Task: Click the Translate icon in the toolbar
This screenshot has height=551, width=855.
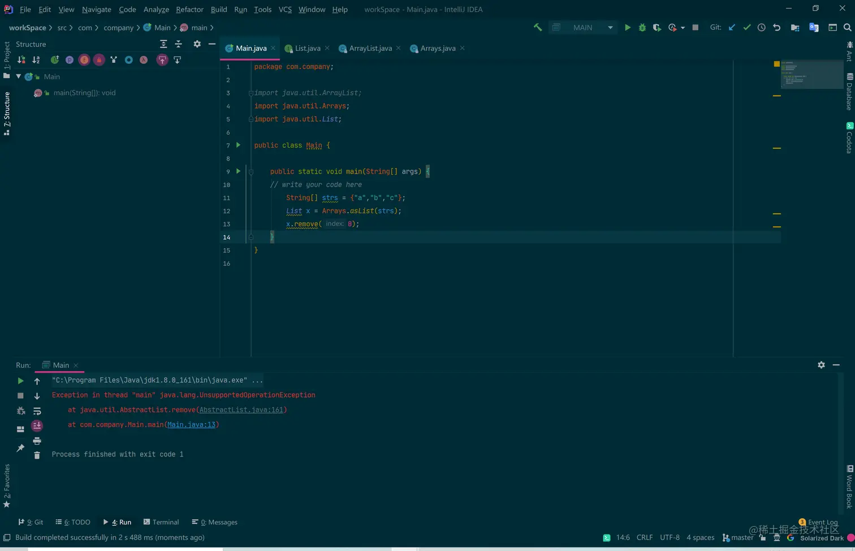Action: pyautogui.click(x=814, y=27)
